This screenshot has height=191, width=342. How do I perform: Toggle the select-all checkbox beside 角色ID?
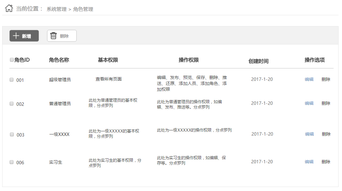coord(12,60)
